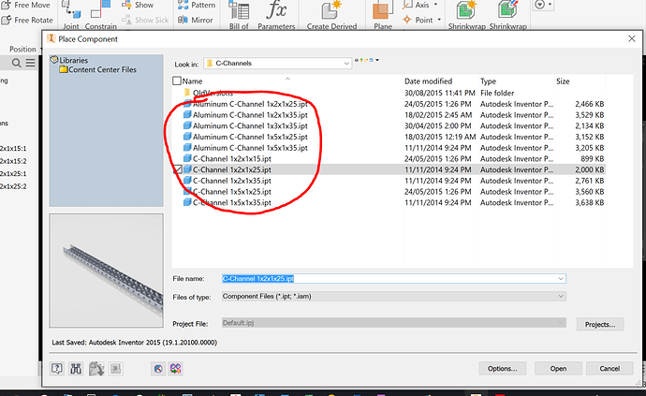The width and height of the screenshot is (646, 396).
Task: Click the Projects... button
Action: tap(600, 324)
